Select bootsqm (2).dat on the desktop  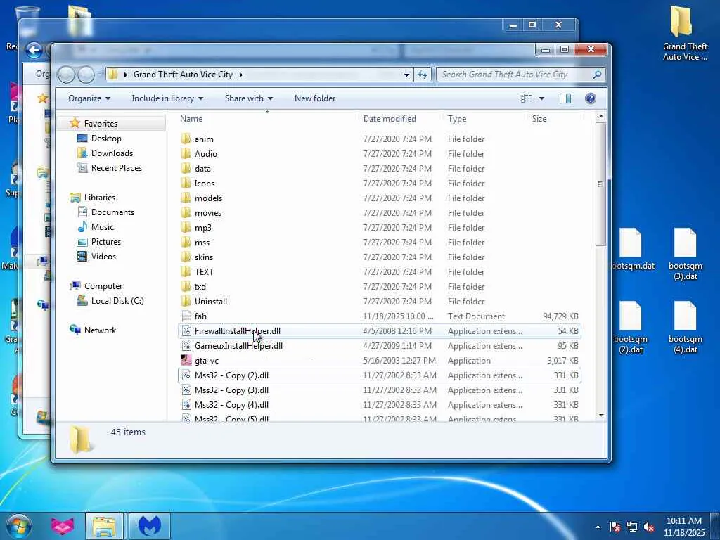pos(631,328)
